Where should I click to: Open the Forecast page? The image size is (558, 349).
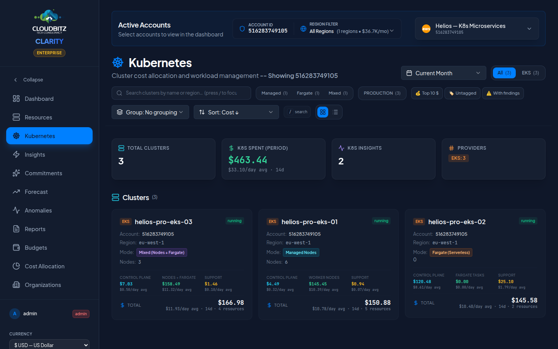point(49,192)
